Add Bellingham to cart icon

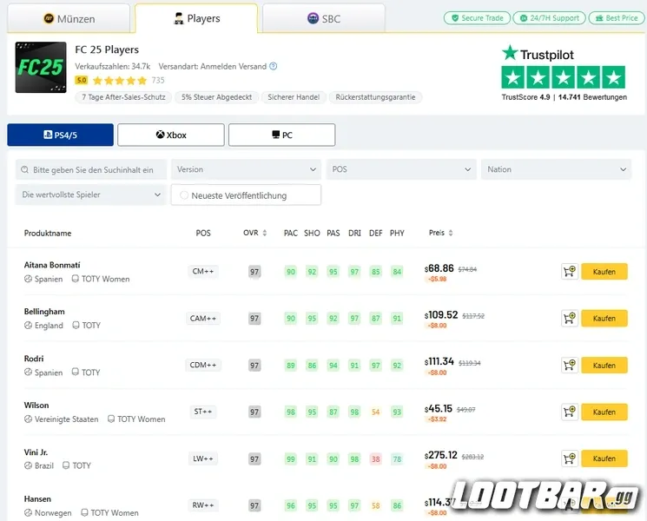click(570, 318)
